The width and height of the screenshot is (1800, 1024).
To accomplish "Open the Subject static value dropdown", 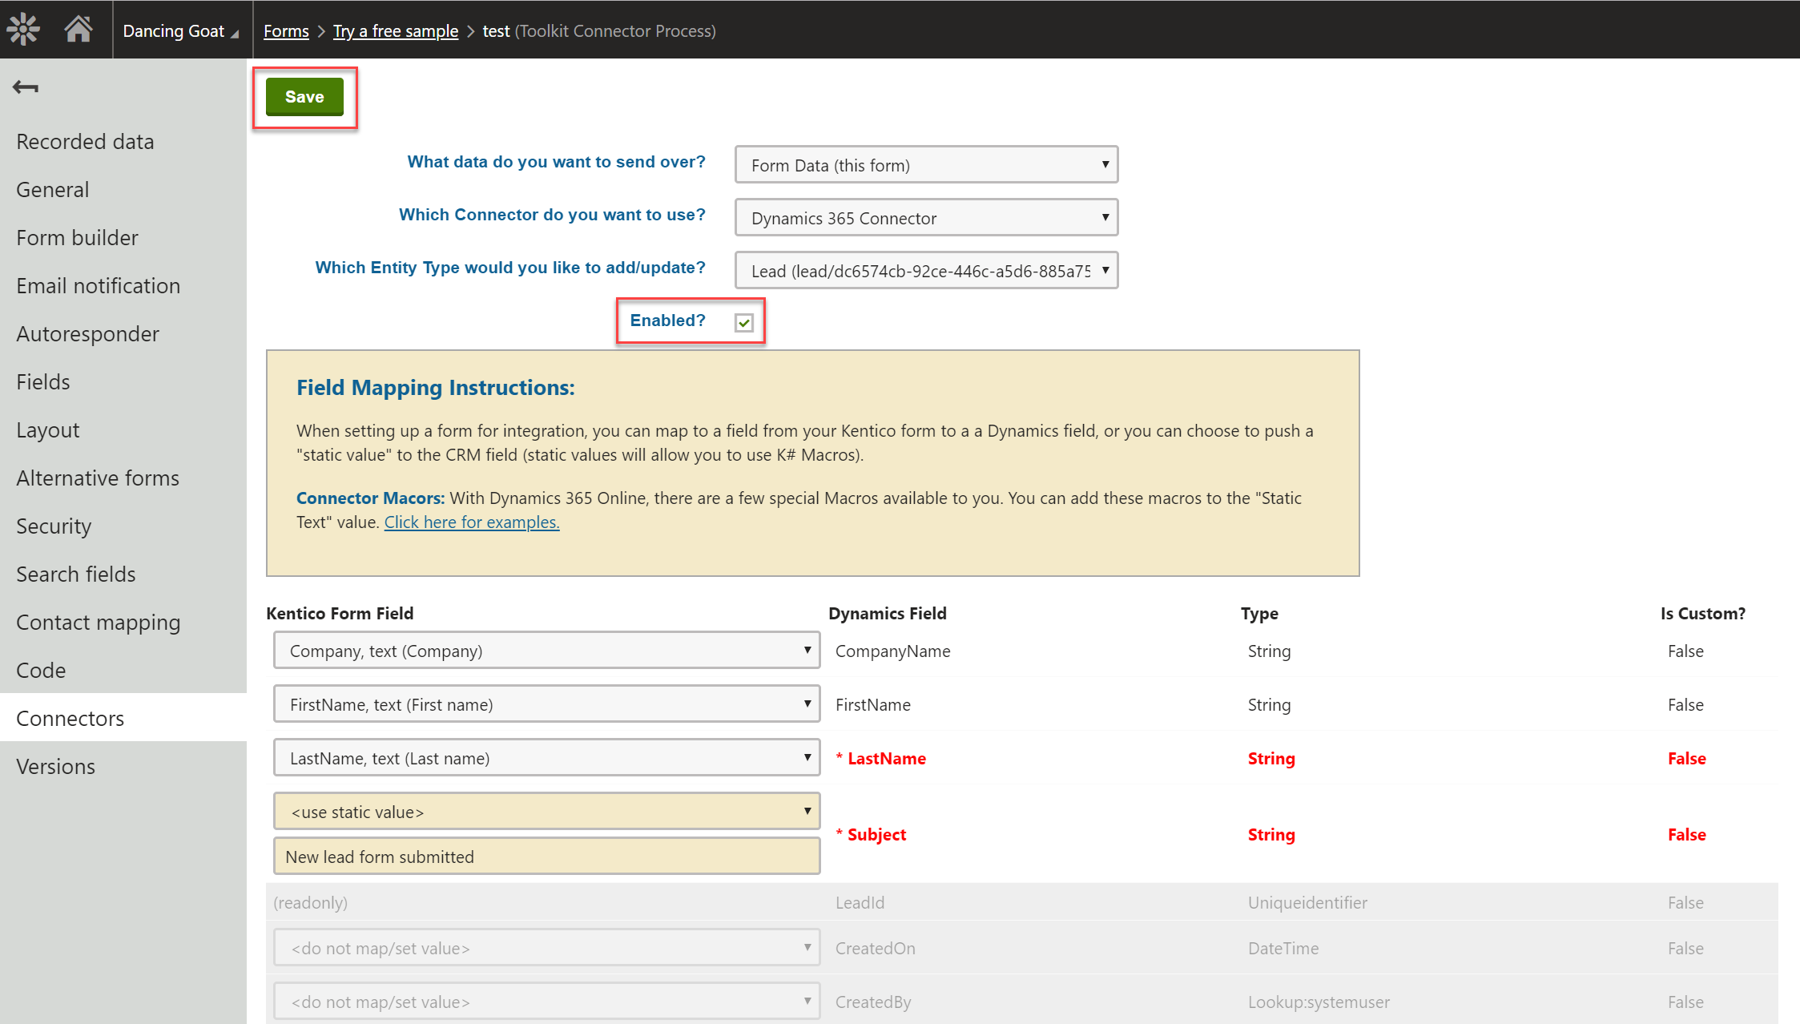I will point(546,811).
